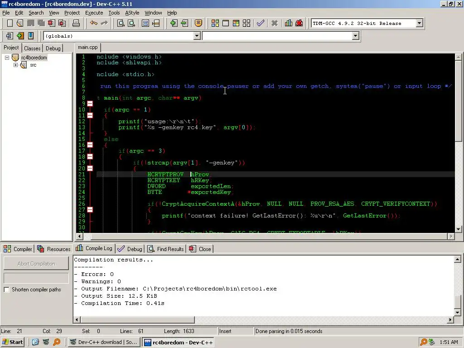Screen dimensions: 464x348
Task: Open the AStyle menu
Action: click(132, 13)
